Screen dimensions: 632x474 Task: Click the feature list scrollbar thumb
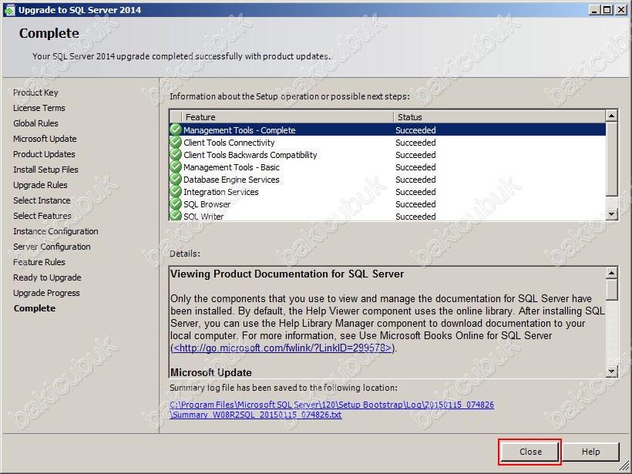(x=611, y=159)
